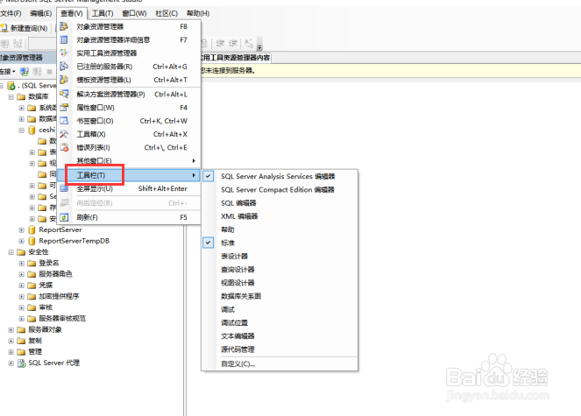Click the SQL Server 代理 agent icon
Viewport: 581px width, 416px height.
coord(22,363)
